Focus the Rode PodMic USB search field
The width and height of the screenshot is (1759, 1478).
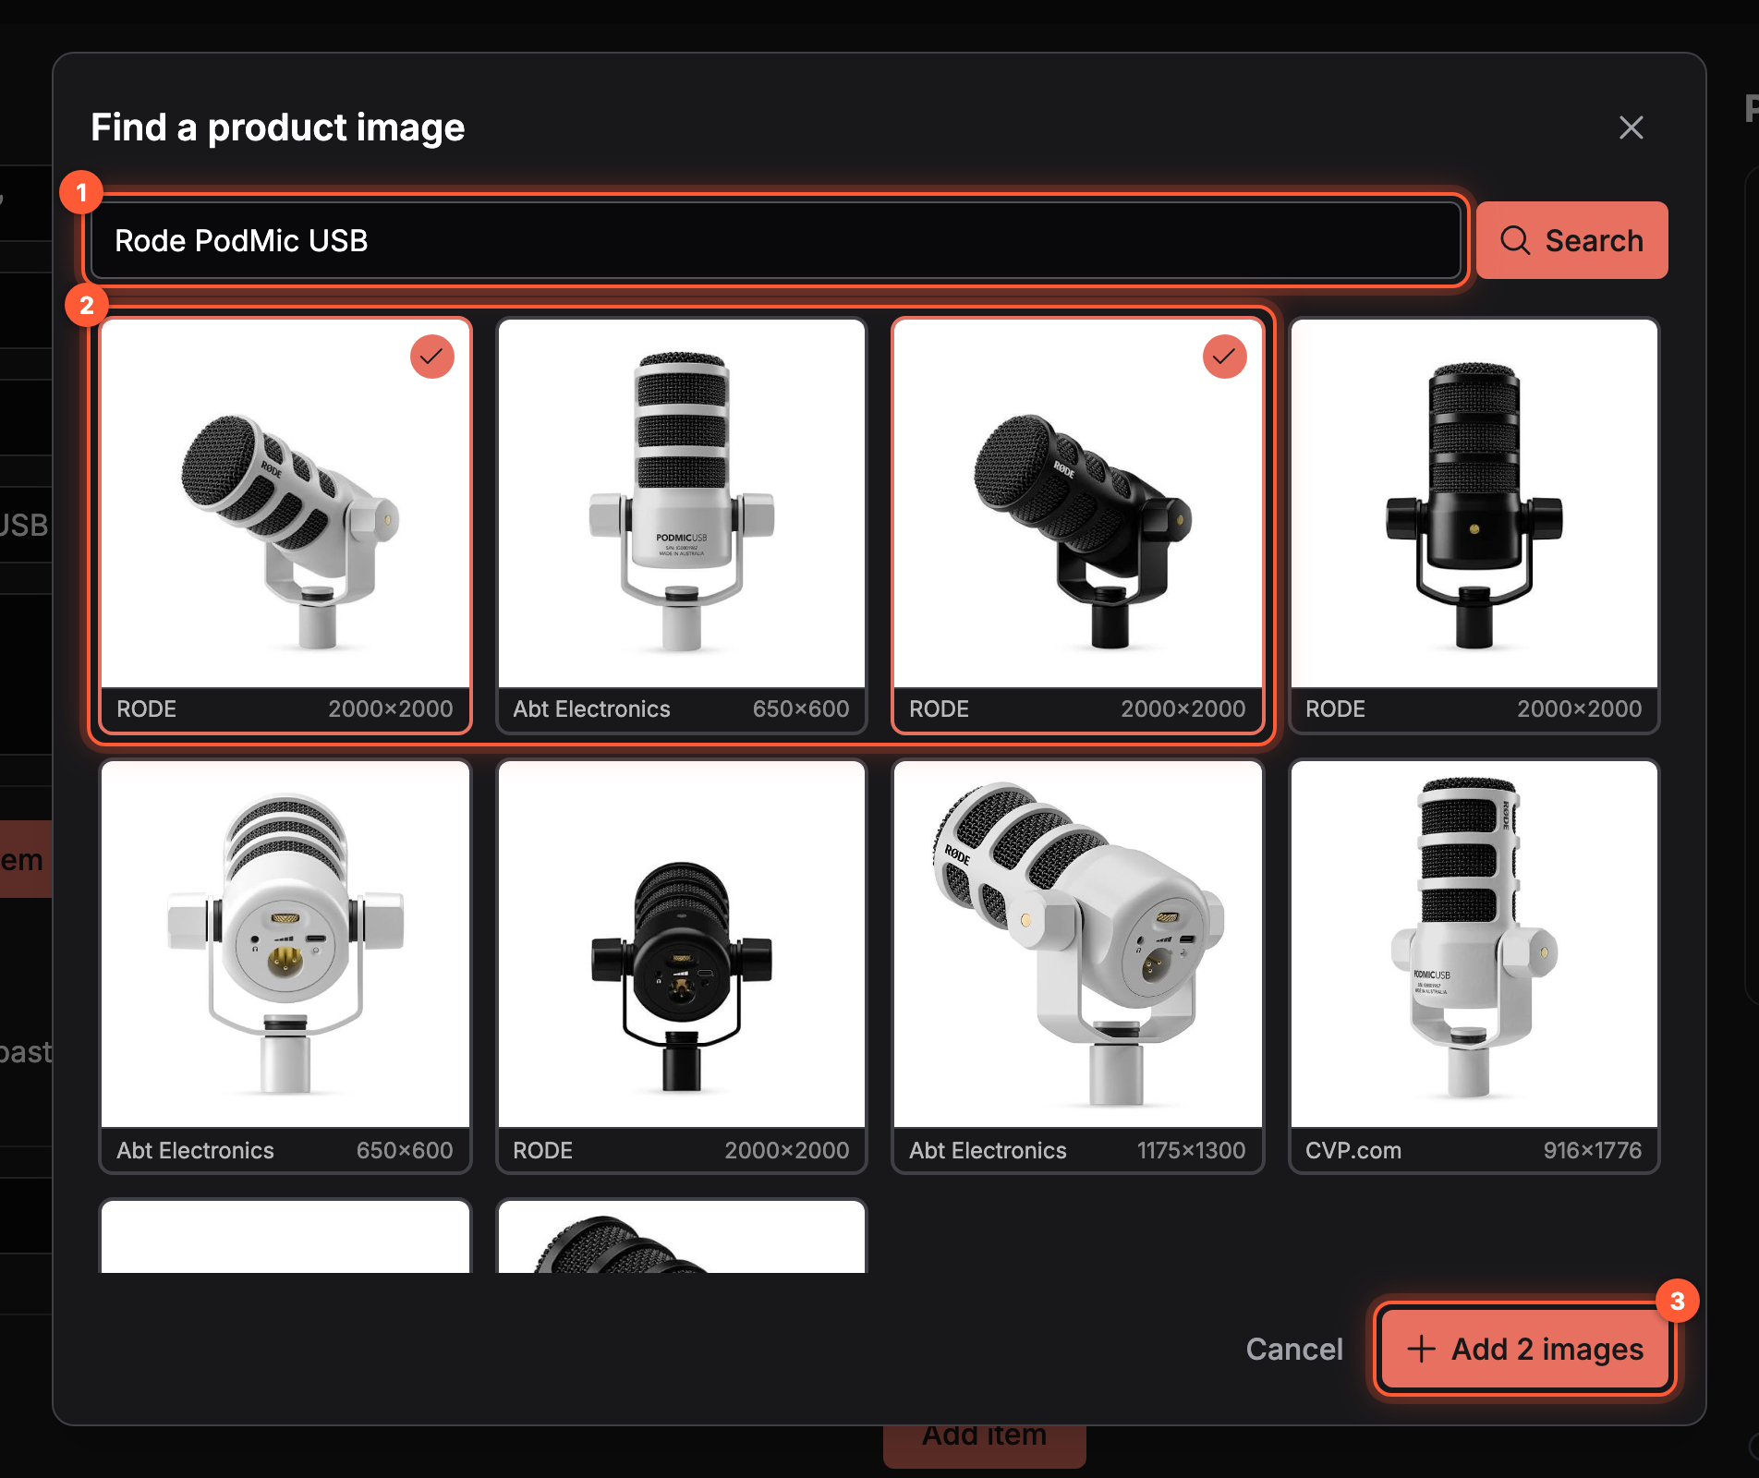pyautogui.click(x=775, y=240)
